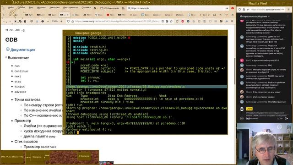
Task: Expand the Интересные сообщения chat filter dropdown
Action: pyautogui.click(x=255, y=16)
